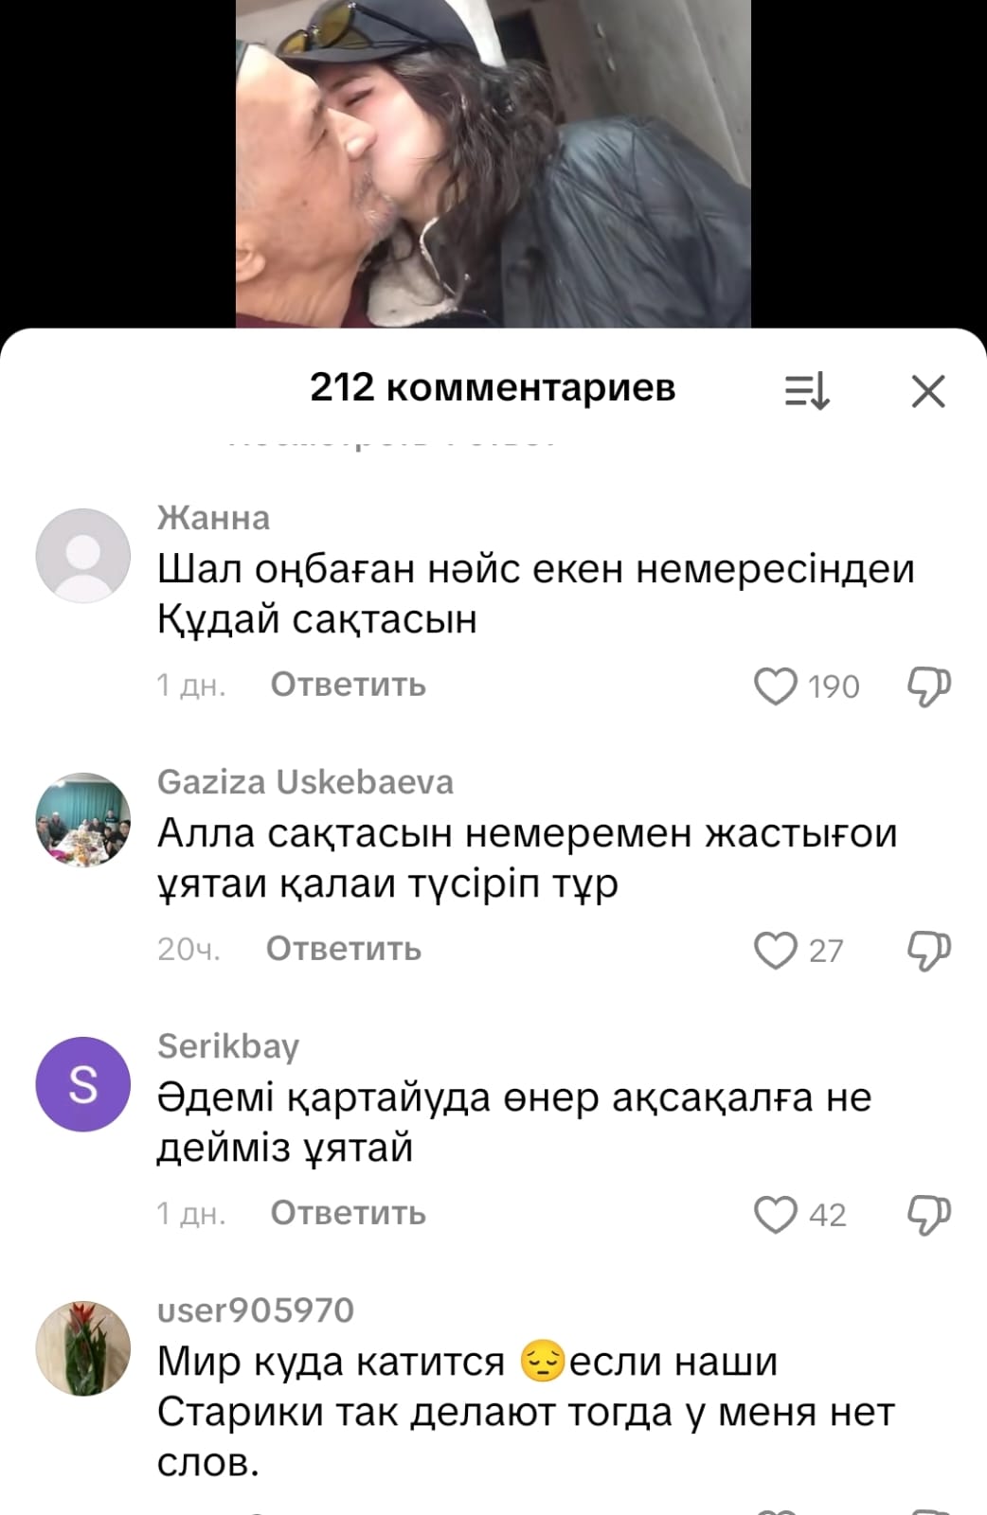
Task: Open username Жанна link
Action: tap(213, 518)
